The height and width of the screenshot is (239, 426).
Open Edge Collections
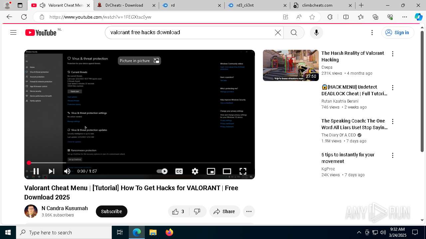(375, 17)
